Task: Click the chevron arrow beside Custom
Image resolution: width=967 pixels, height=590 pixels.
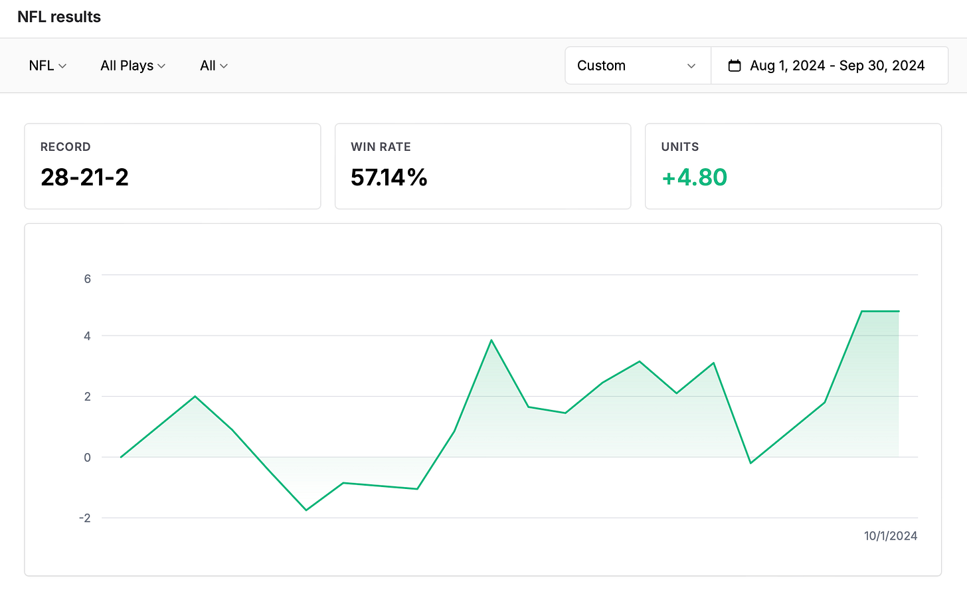Action: coord(691,66)
